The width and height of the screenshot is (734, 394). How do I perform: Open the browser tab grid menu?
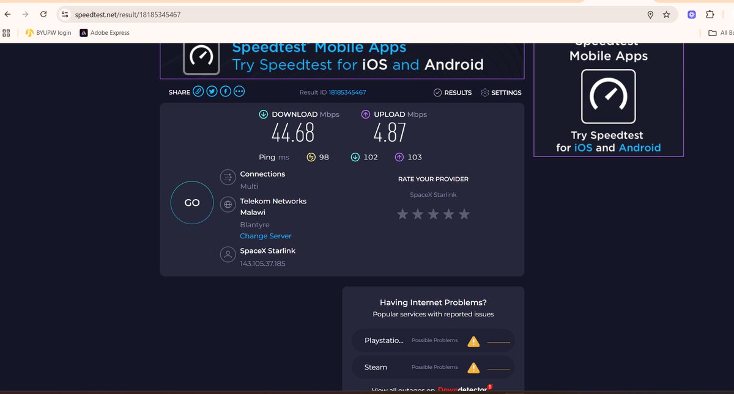pyautogui.click(x=6, y=32)
